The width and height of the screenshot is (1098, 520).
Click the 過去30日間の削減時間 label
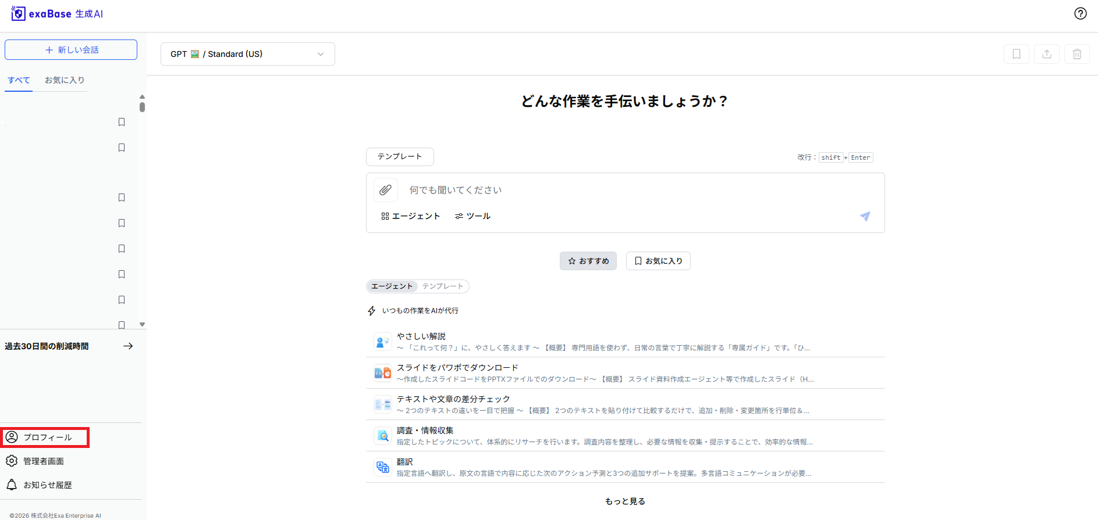(x=47, y=346)
